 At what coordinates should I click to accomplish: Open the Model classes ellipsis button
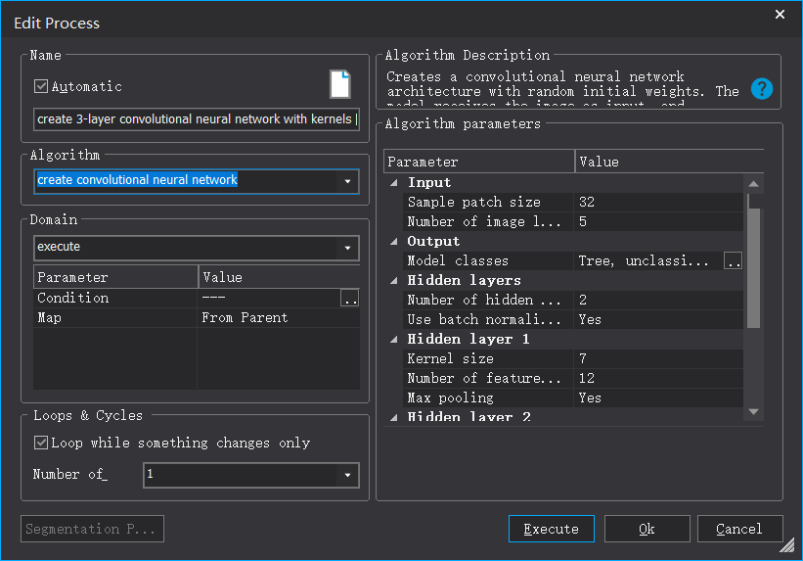tap(733, 260)
